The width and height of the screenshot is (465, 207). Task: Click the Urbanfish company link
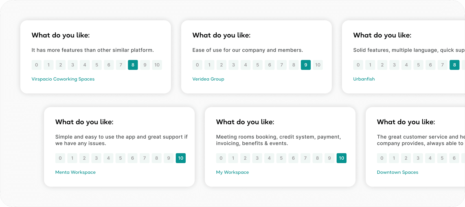coord(364,79)
